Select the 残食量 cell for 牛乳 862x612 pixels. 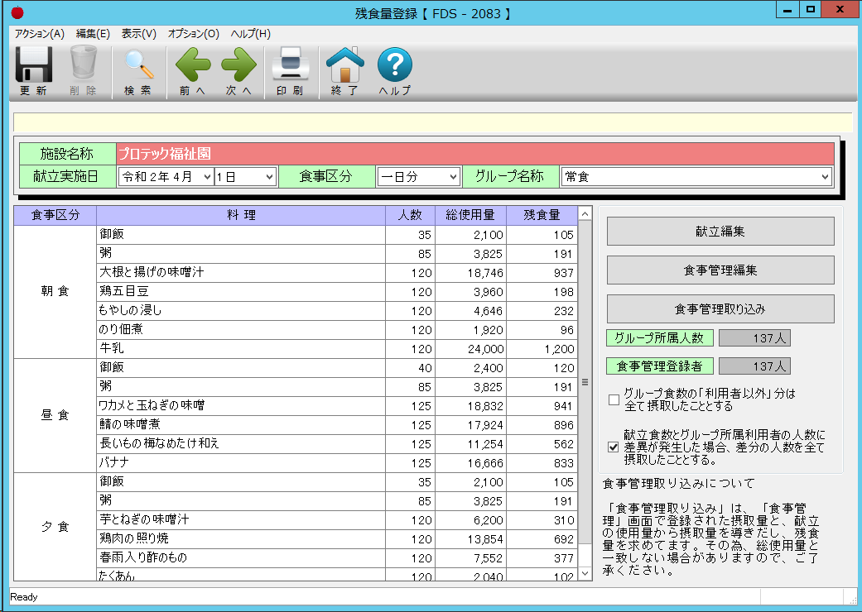[542, 349]
